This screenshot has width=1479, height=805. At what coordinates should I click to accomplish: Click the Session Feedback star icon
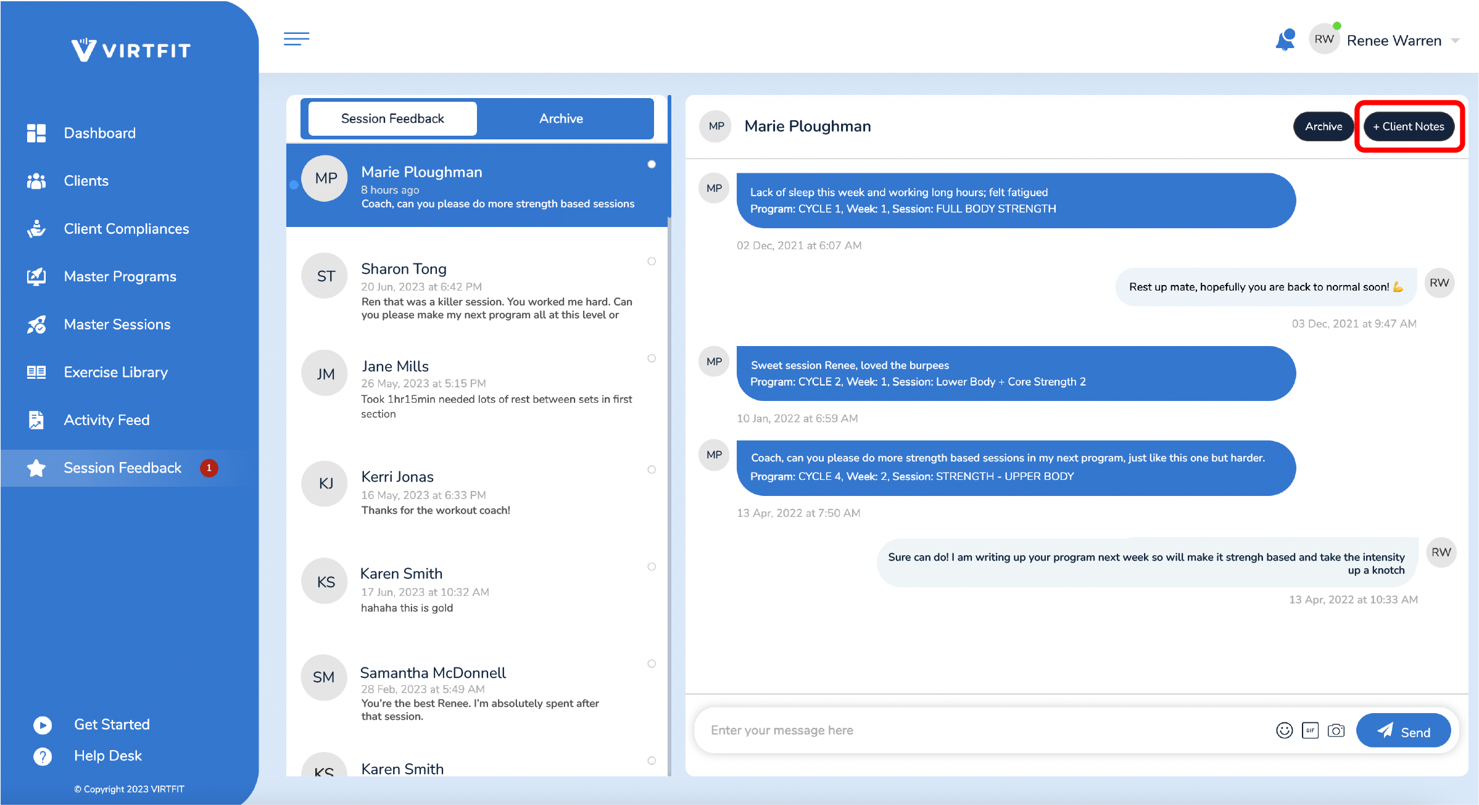click(36, 468)
